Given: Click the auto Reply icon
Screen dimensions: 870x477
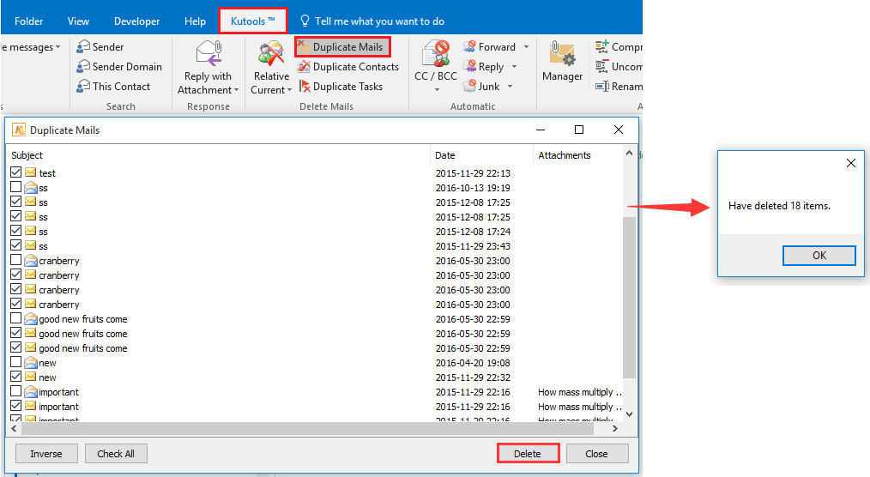Looking at the screenshot, I should click(469, 66).
